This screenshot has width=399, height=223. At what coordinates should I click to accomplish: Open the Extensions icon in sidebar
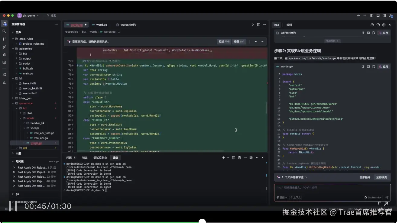coord(4,74)
